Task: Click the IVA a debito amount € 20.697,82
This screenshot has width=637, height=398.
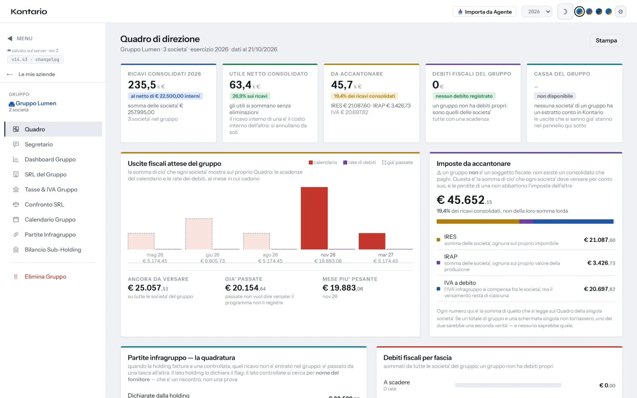Action: point(599,289)
